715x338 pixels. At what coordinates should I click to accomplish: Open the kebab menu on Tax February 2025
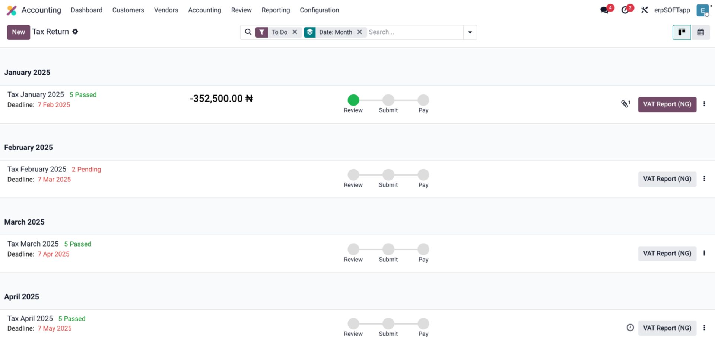click(x=705, y=178)
